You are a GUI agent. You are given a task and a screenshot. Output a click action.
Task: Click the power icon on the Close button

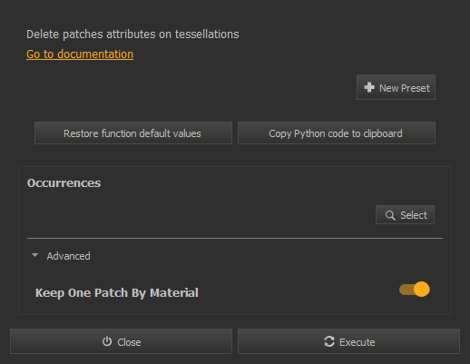point(107,341)
